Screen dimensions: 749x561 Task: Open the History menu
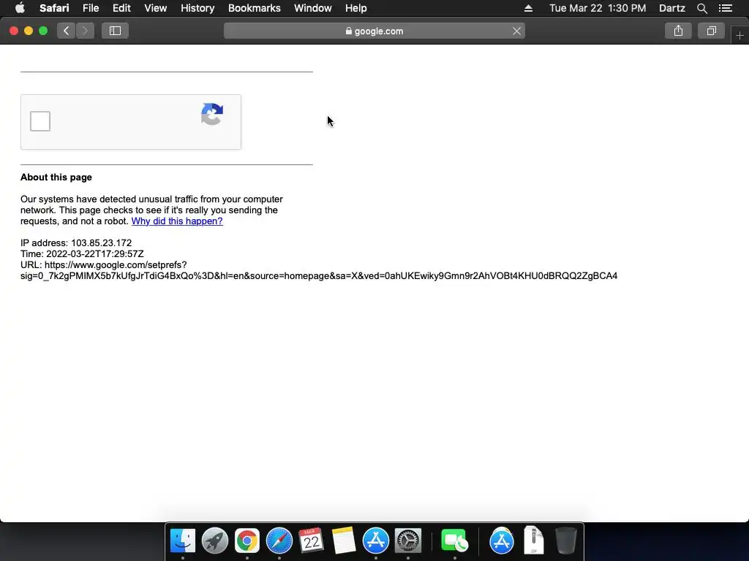click(x=197, y=8)
